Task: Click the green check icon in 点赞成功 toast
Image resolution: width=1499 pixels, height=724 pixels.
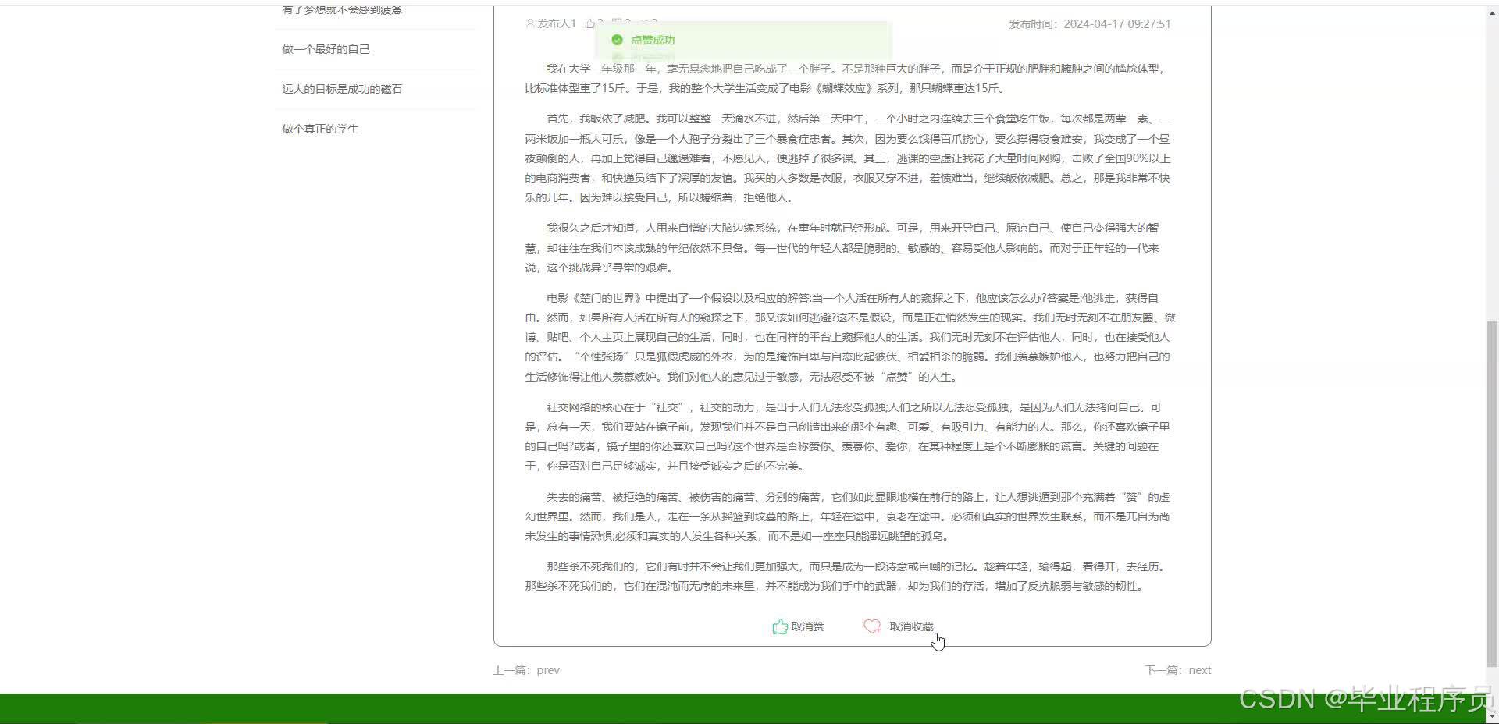Action: coord(617,40)
